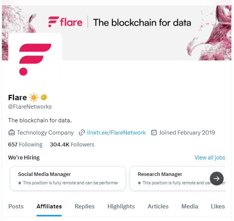This screenshot has height=221, width=234.
Task: Click the calendar joined-date icon
Action: pyautogui.click(x=154, y=132)
